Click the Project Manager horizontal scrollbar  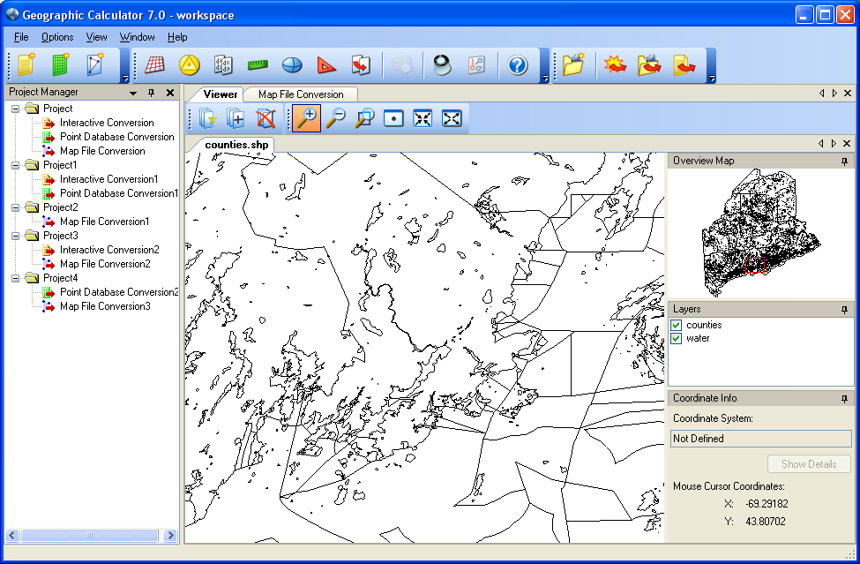click(x=88, y=535)
